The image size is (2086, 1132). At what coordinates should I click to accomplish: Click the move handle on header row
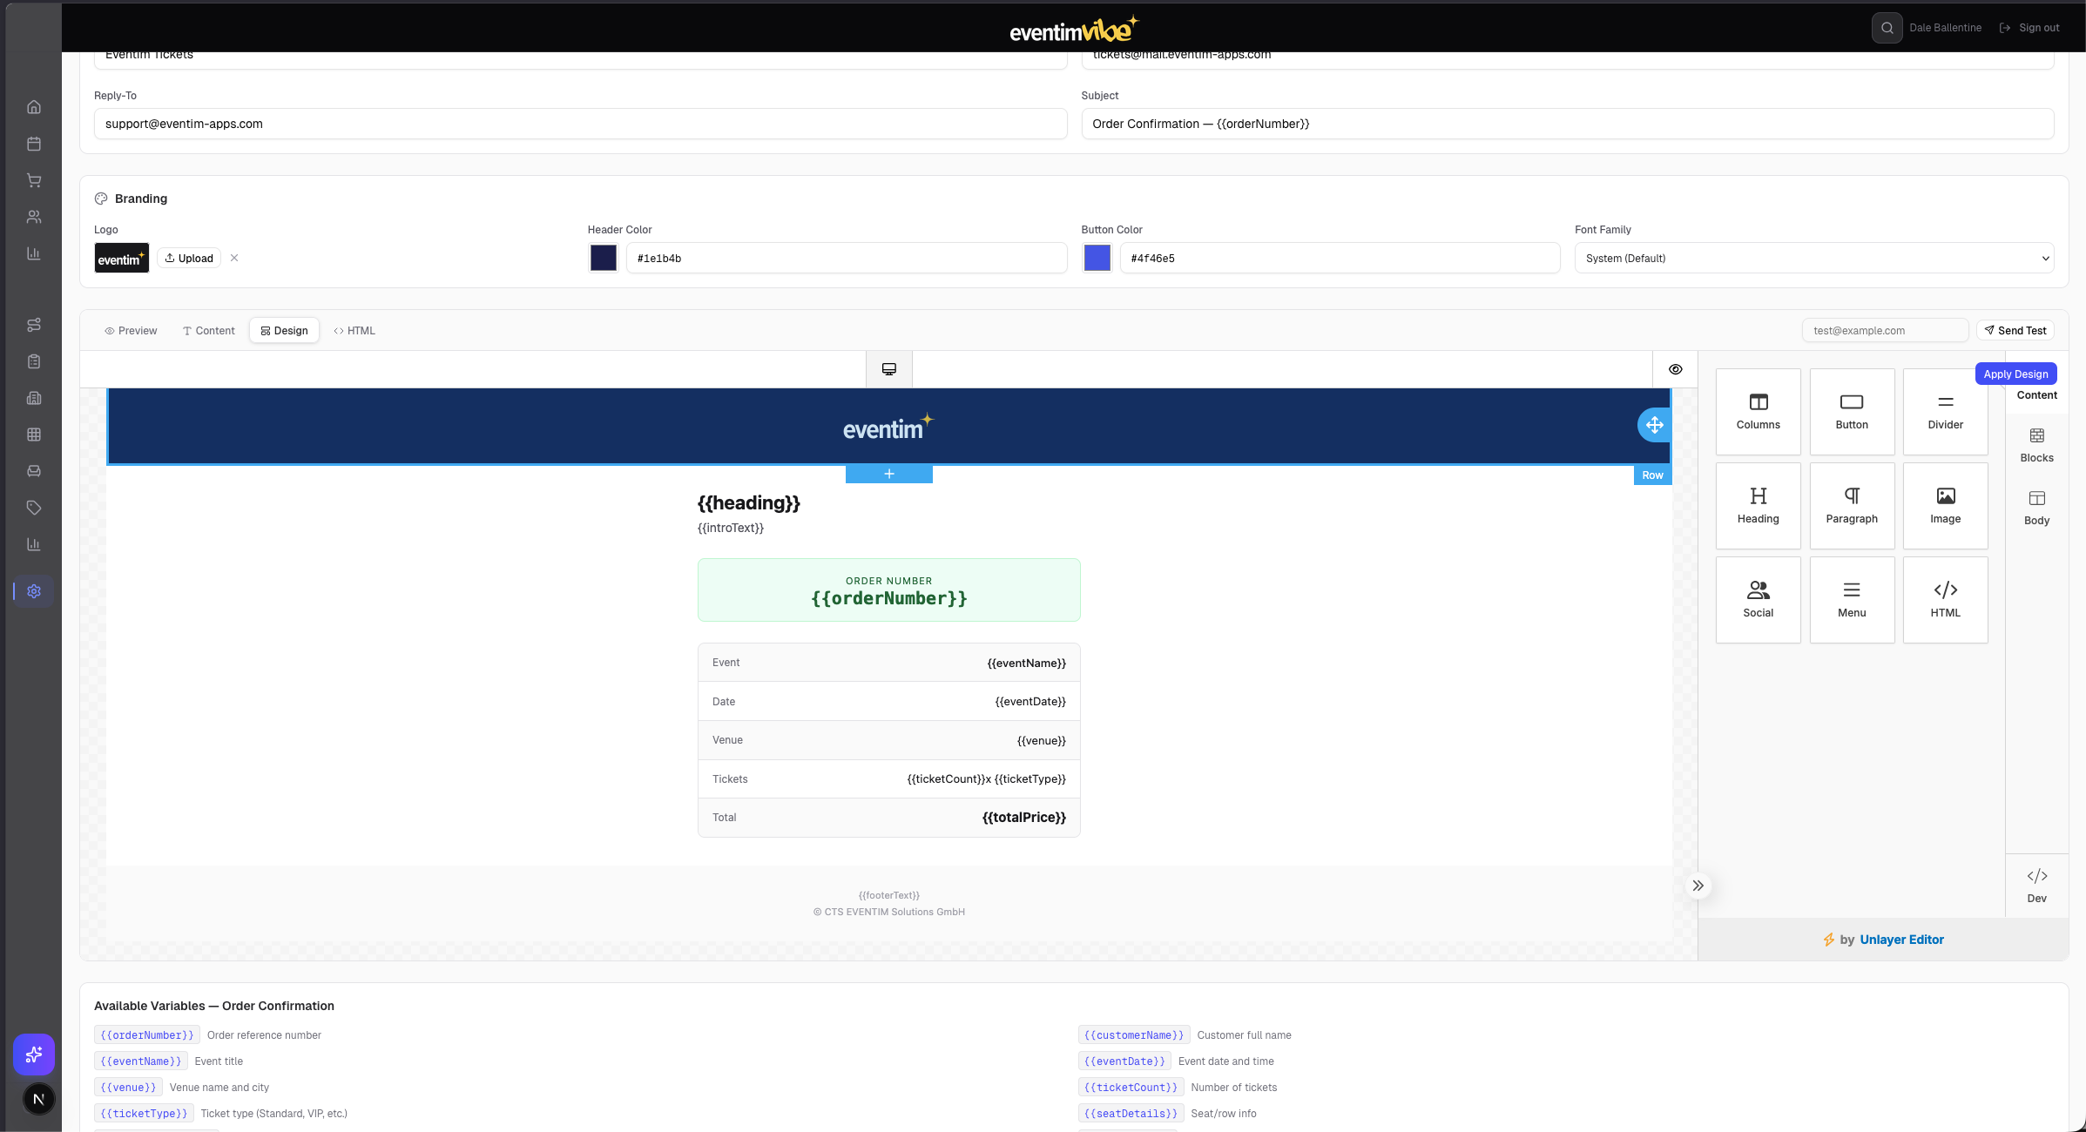1654,425
